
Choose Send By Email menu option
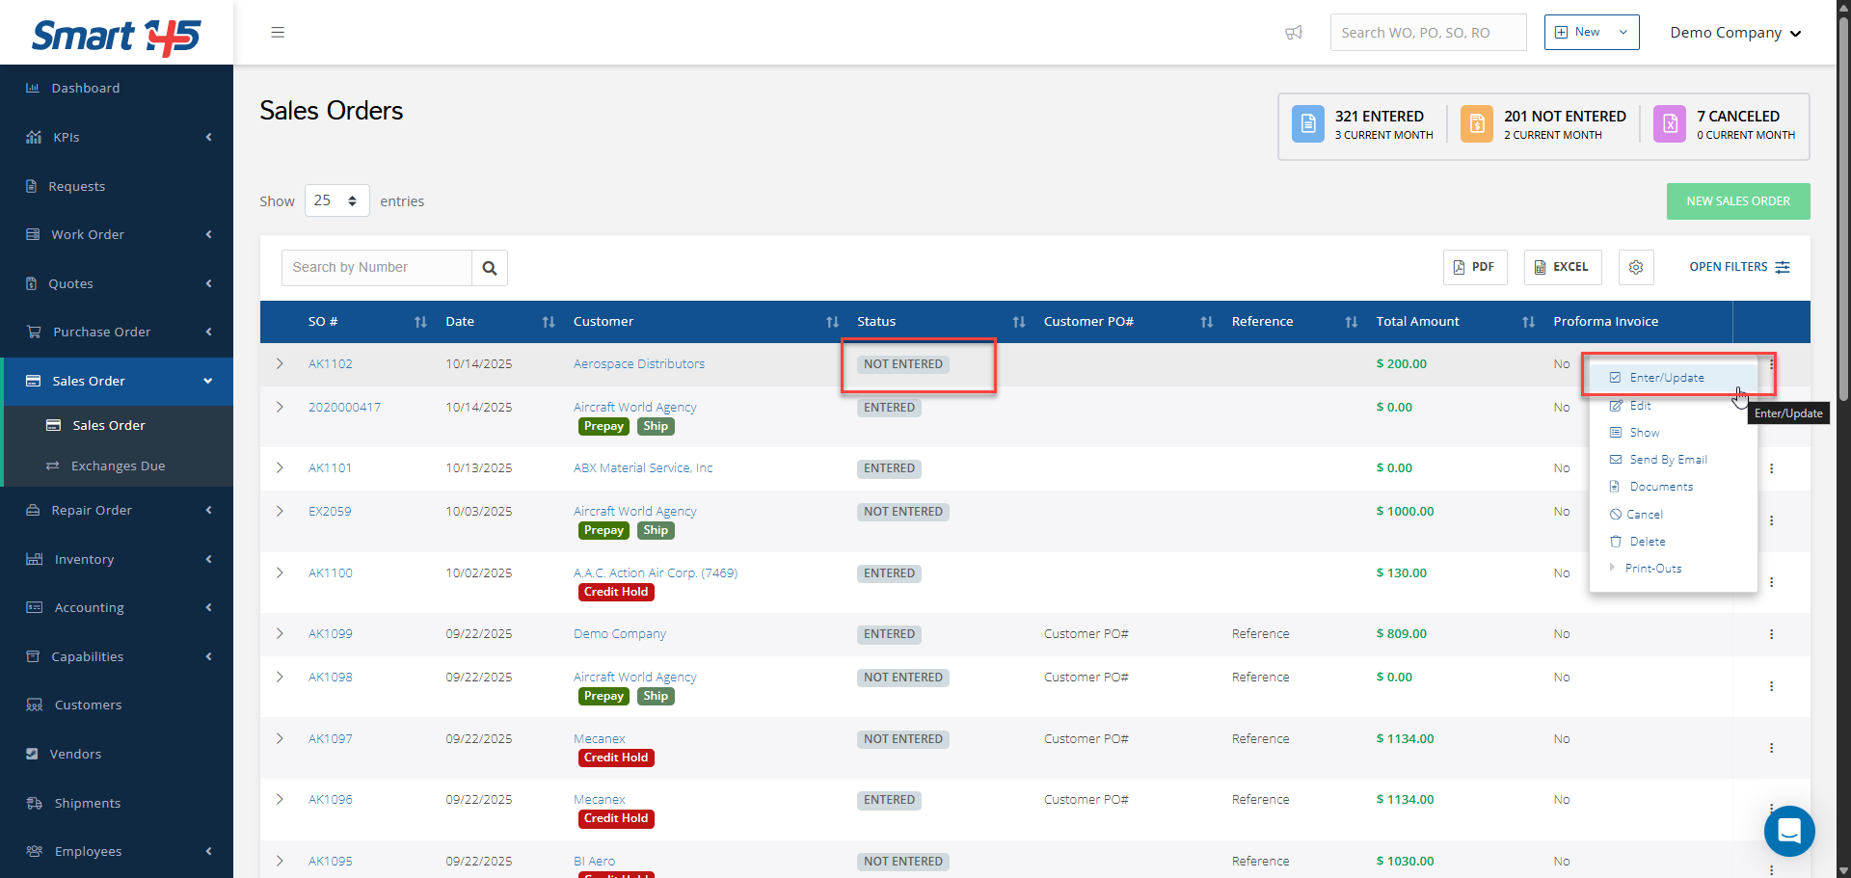1668,460
